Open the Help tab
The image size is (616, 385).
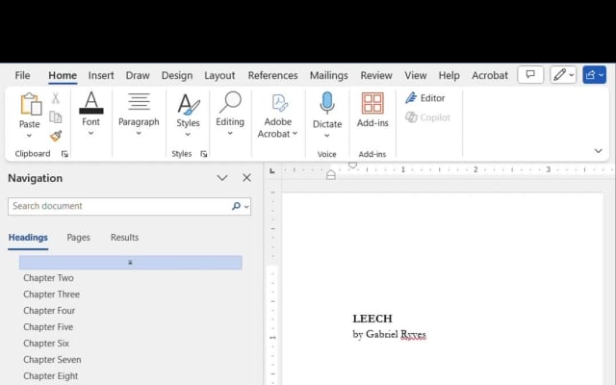click(449, 75)
